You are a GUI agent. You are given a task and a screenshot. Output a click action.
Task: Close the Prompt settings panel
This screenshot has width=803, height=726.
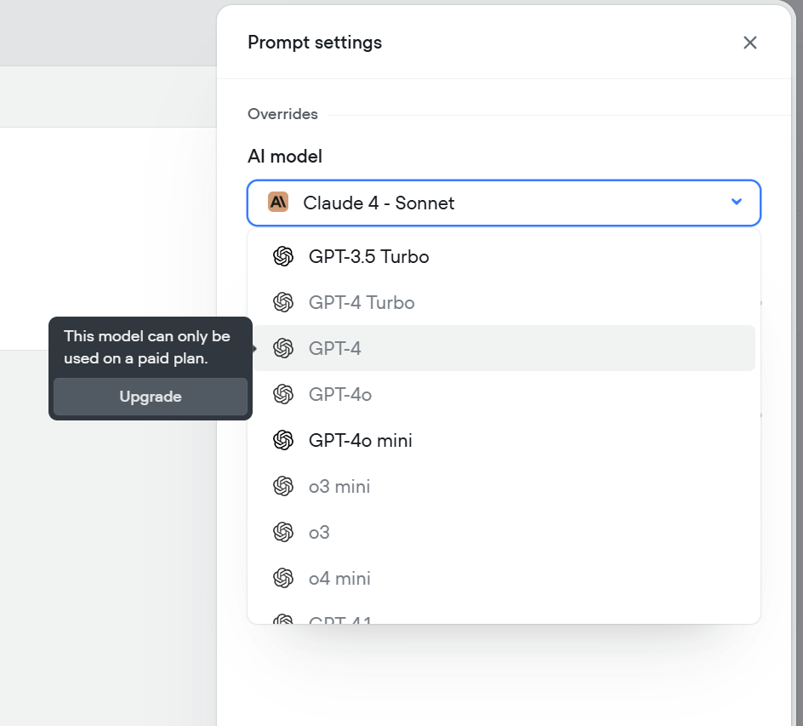(749, 43)
